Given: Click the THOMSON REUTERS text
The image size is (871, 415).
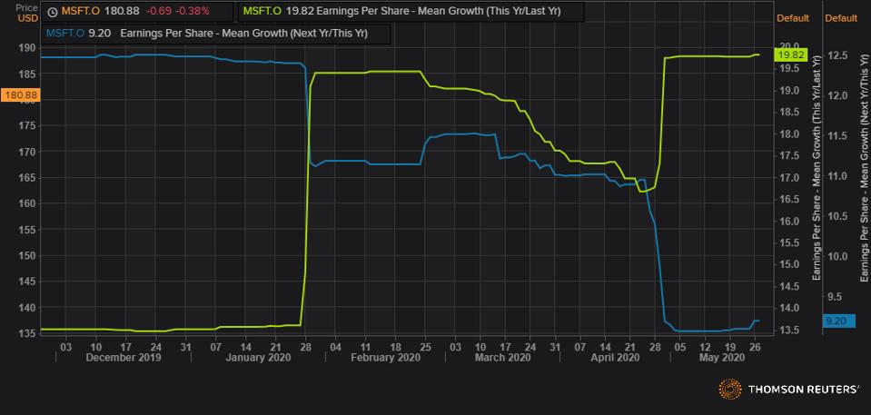Looking at the screenshot, I should (802, 390).
